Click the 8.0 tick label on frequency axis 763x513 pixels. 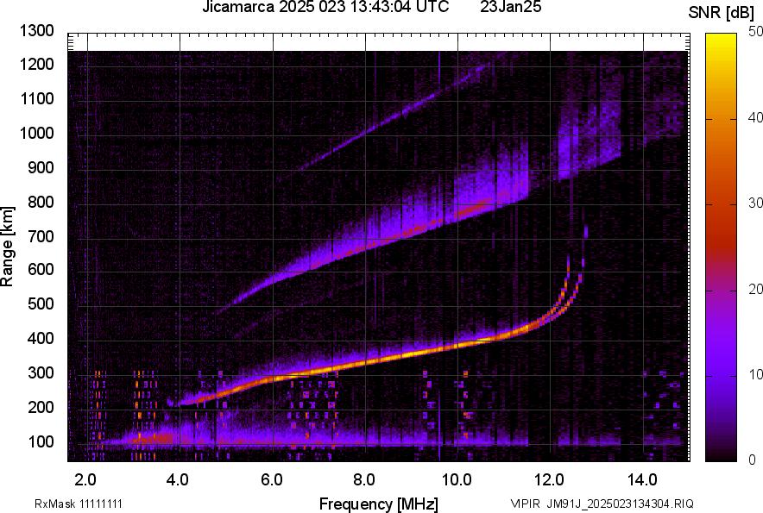pyautogui.click(x=364, y=479)
